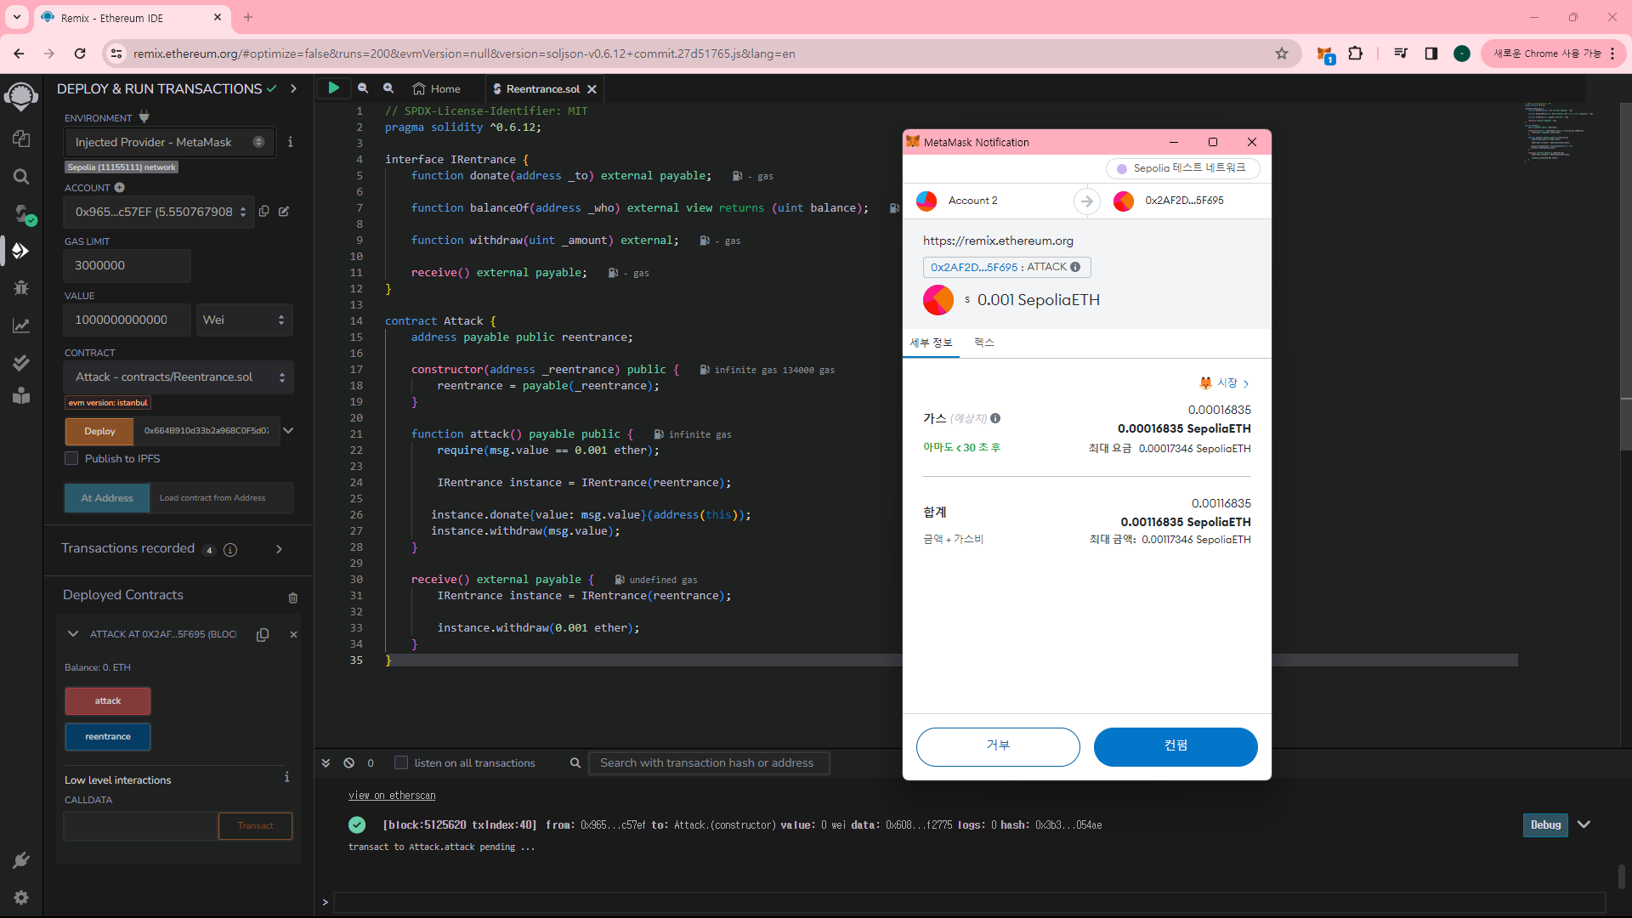
Task: Close the Reentrance.sol tab
Action: coord(592,88)
